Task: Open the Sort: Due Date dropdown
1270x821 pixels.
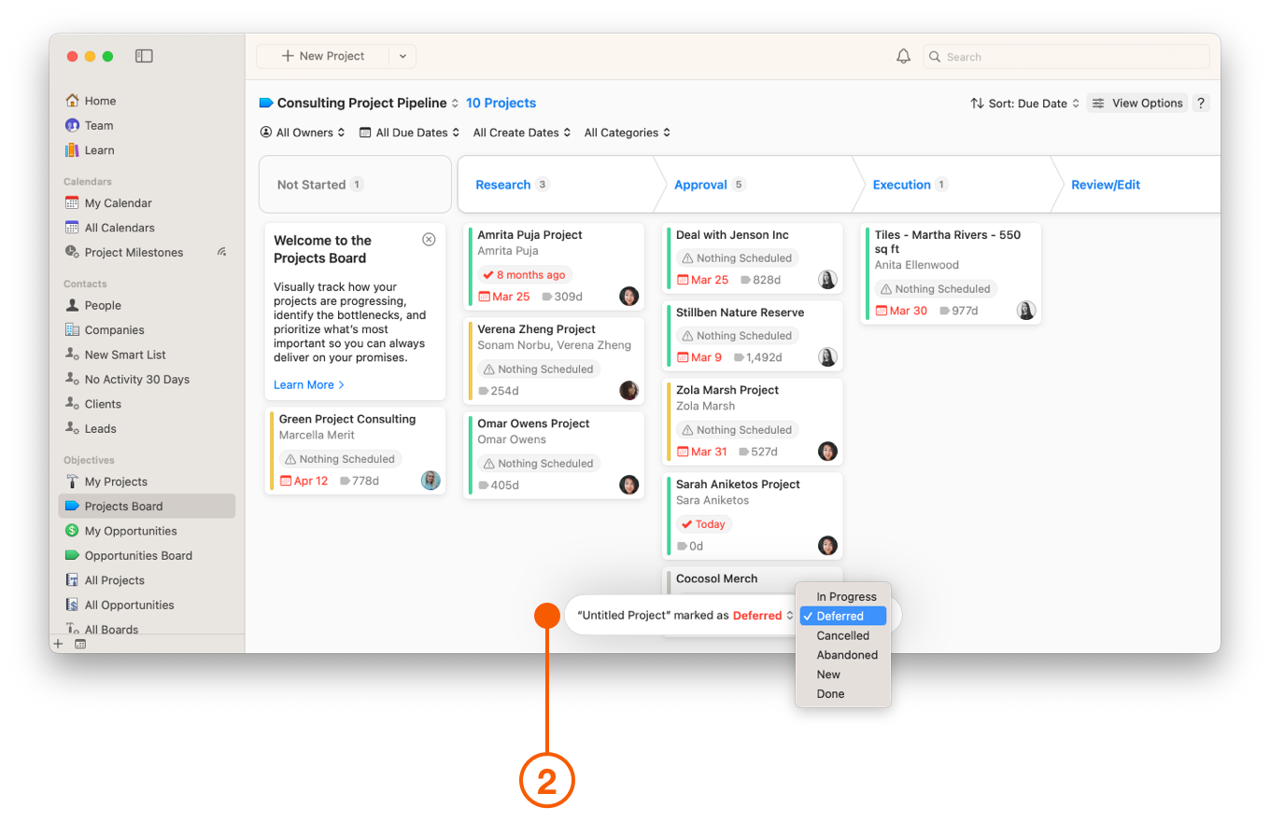Action: [x=1023, y=103]
